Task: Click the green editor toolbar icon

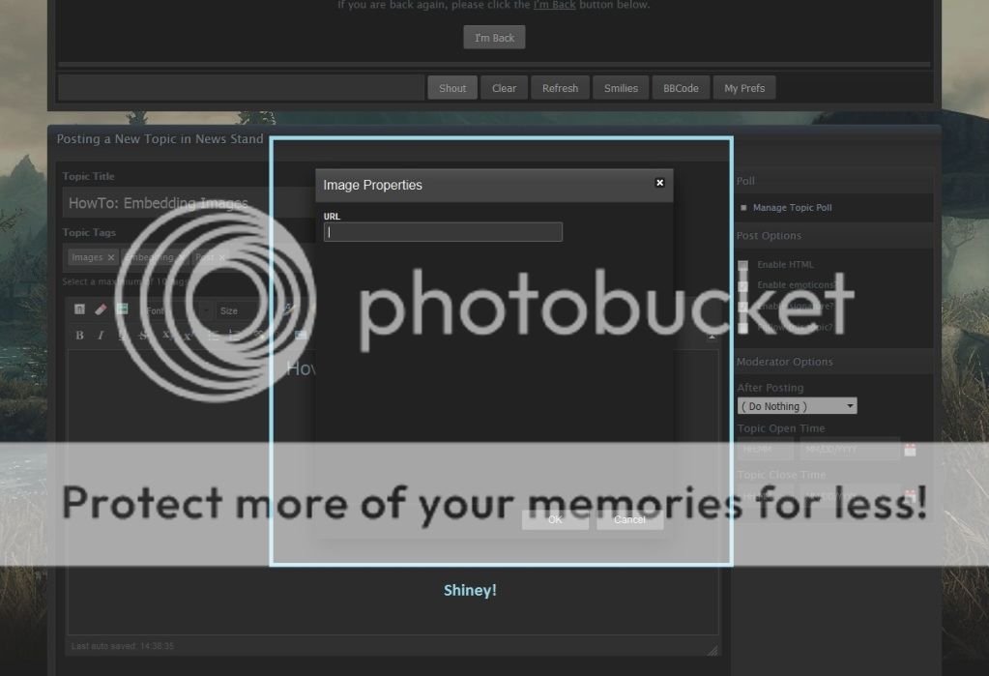Action: [x=123, y=309]
